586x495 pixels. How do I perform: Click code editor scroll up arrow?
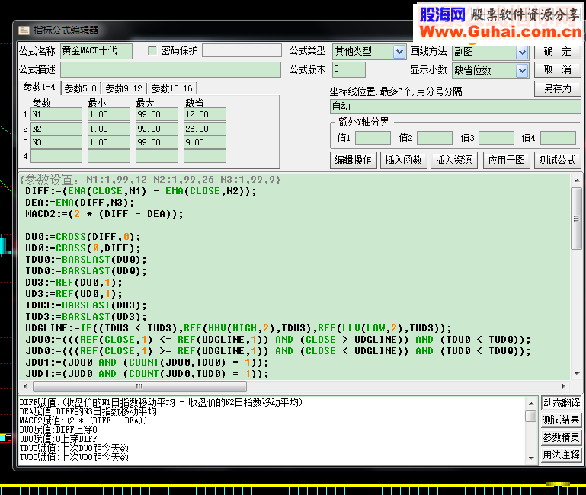pos(576,180)
